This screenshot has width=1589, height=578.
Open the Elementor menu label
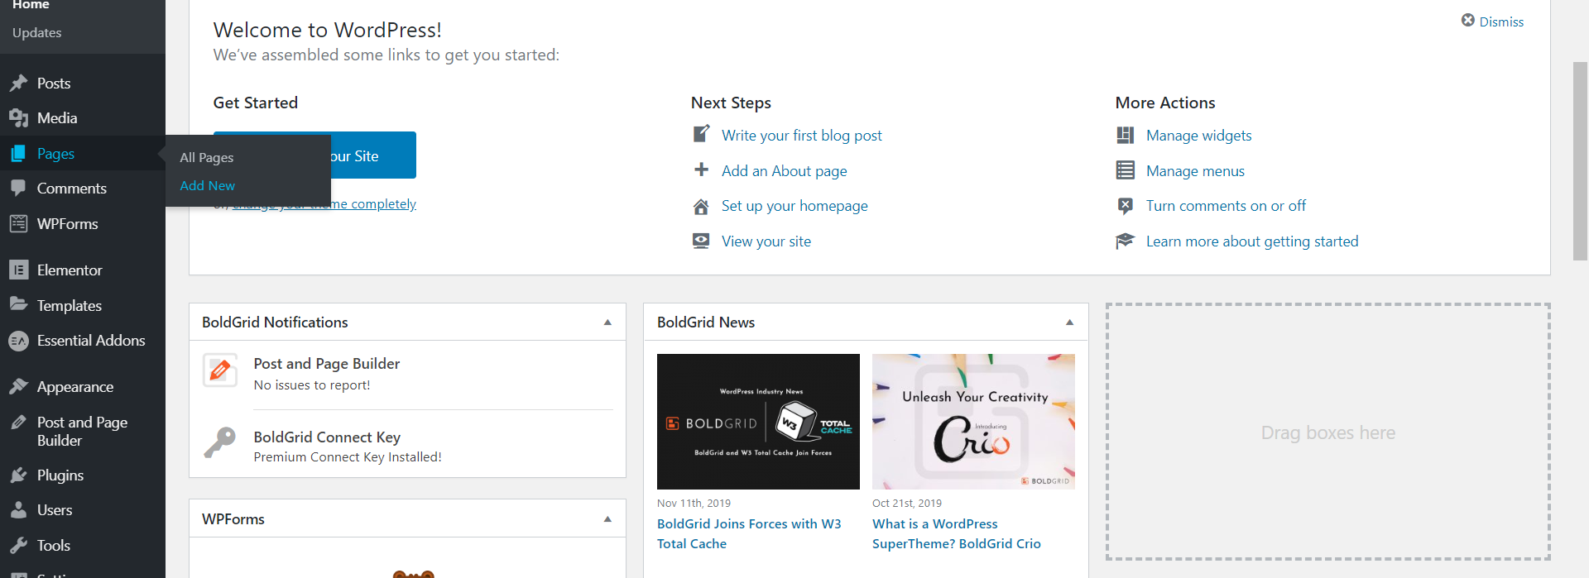click(70, 270)
